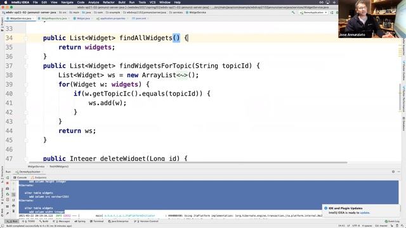Click the print icon in console toolbar

pyautogui.click(x=13, y=205)
